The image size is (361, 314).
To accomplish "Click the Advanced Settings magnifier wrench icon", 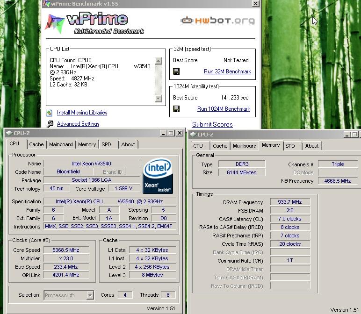I will tap(50, 124).
